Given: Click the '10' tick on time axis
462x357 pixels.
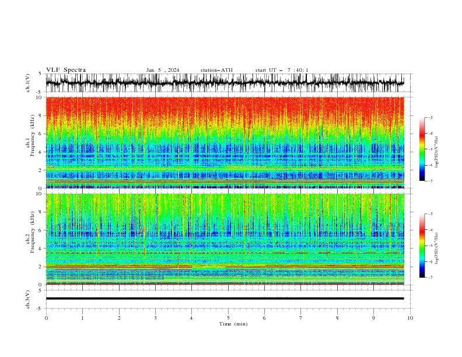Looking at the screenshot, I should [410, 318].
